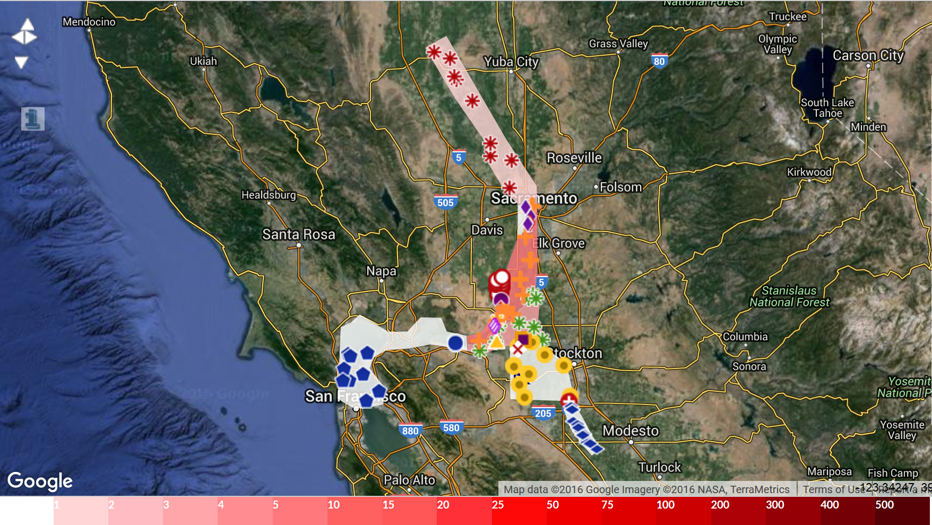Click the legend swatch labeled 400

848,511
